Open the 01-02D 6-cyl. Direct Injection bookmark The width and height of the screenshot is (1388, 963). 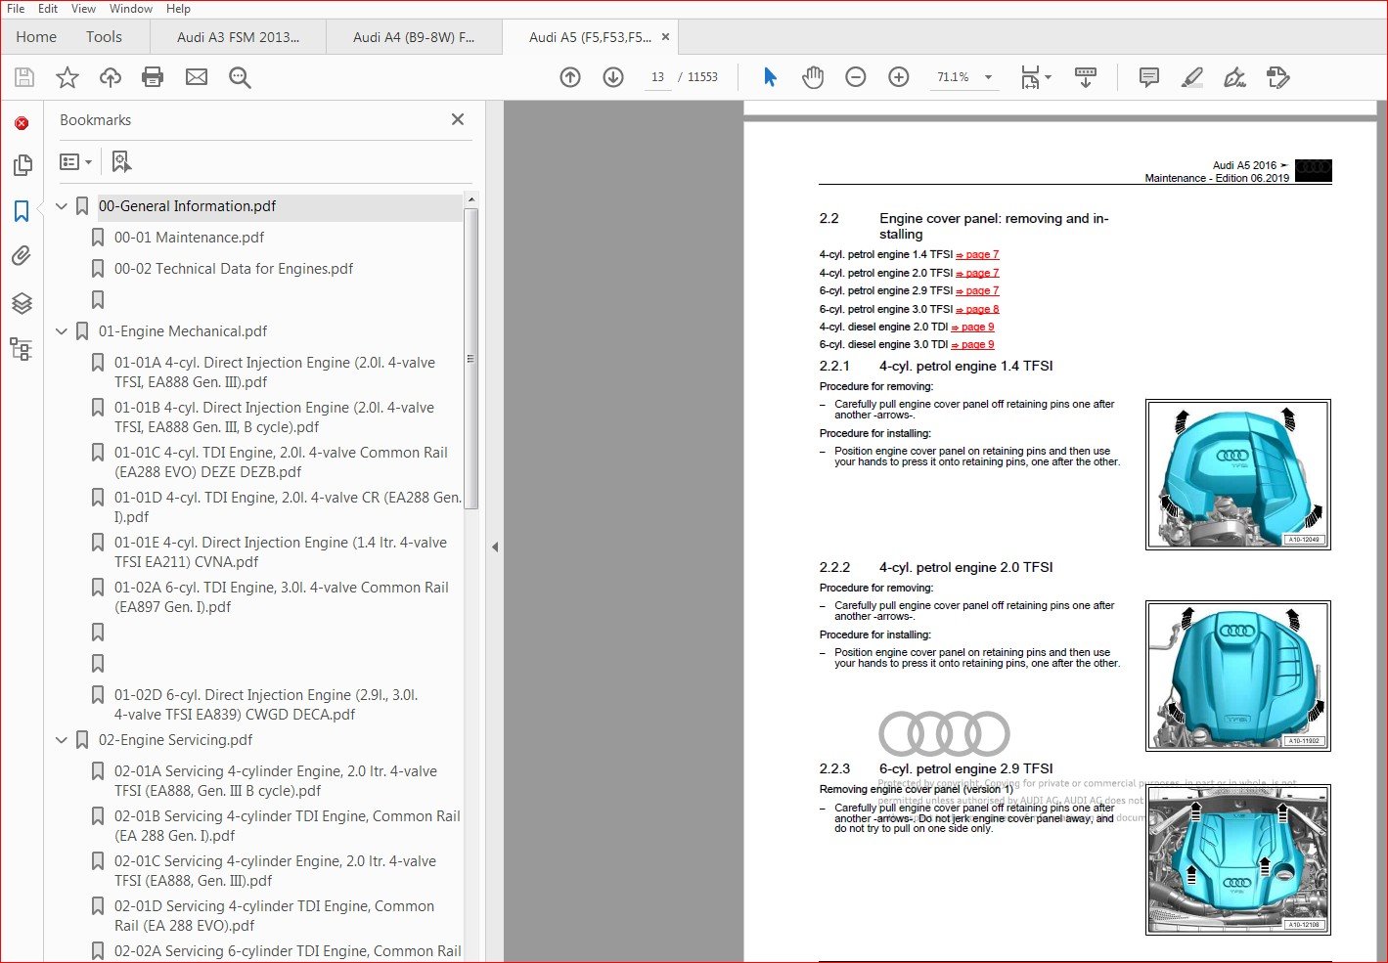(x=266, y=705)
